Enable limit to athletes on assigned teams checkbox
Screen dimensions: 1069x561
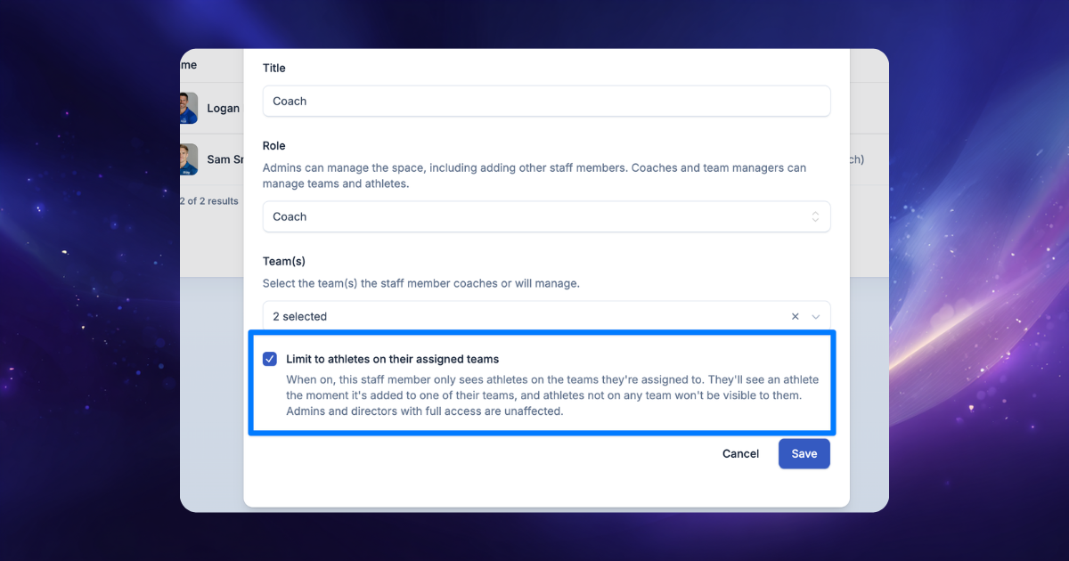point(270,359)
